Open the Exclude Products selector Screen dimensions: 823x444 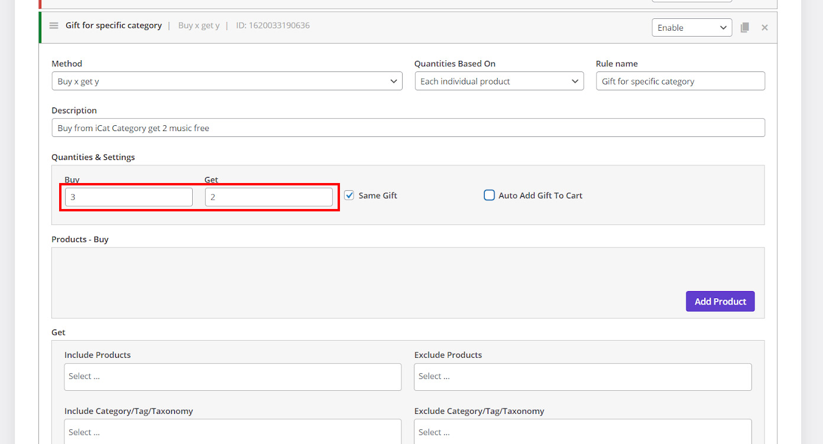click(582, 377)
